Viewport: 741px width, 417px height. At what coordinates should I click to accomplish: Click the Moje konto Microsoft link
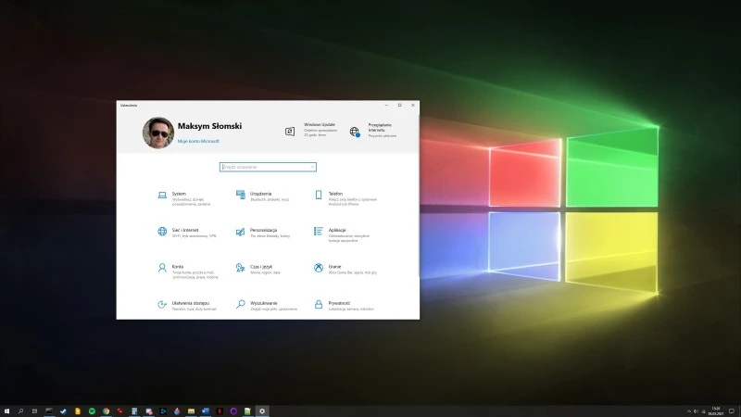coord(198,141)
